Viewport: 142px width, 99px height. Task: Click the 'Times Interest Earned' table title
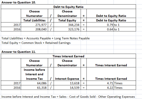pos(68,56)
